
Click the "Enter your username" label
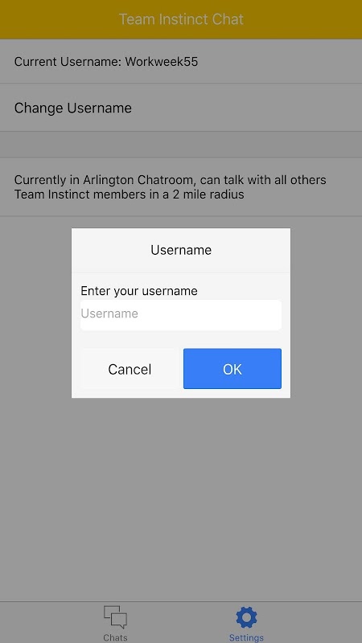pyautogui.click(x=139, y=291)
